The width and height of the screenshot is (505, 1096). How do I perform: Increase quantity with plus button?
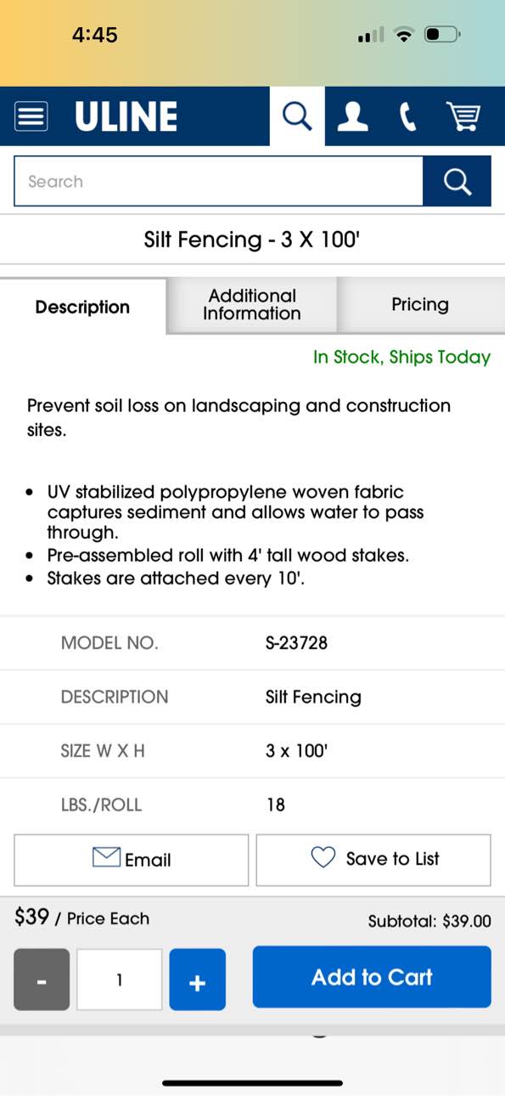click(198, 980)
